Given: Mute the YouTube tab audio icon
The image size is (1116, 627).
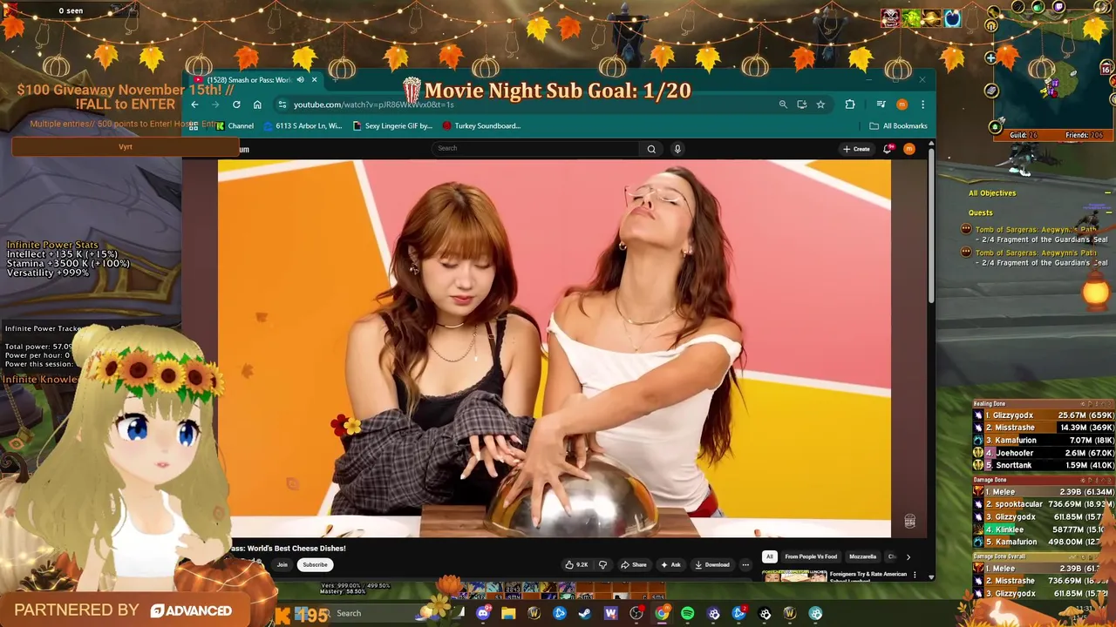Looking at the screenshot, I should click(x=300, y=80).
